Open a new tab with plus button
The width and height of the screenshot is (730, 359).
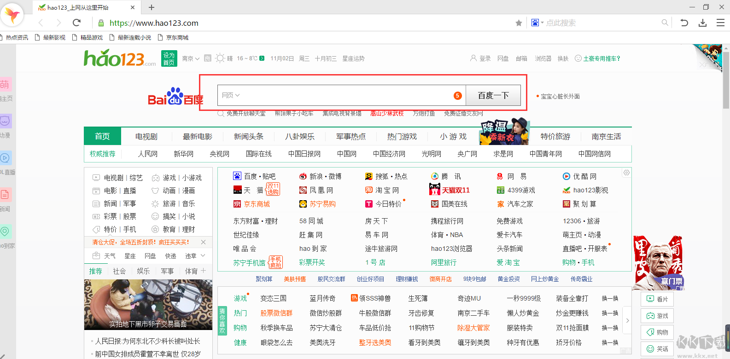[x=152, y=7]
